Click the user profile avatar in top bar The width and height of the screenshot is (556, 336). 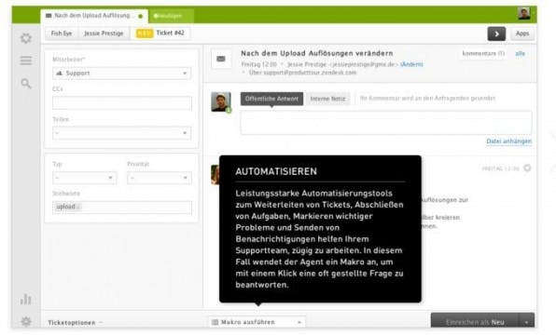click(523, 14)
